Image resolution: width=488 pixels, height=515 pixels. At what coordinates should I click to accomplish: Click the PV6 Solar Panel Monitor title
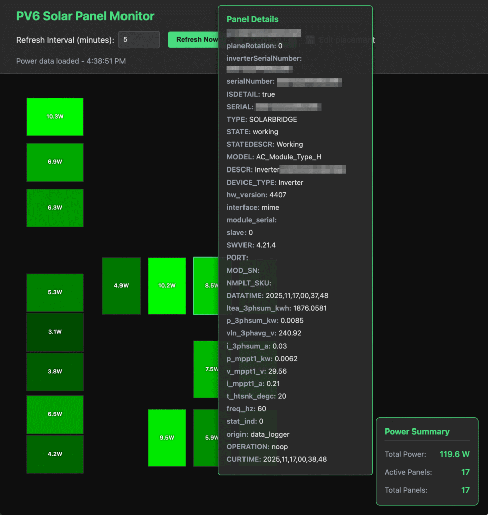click(x=85, y=16)
